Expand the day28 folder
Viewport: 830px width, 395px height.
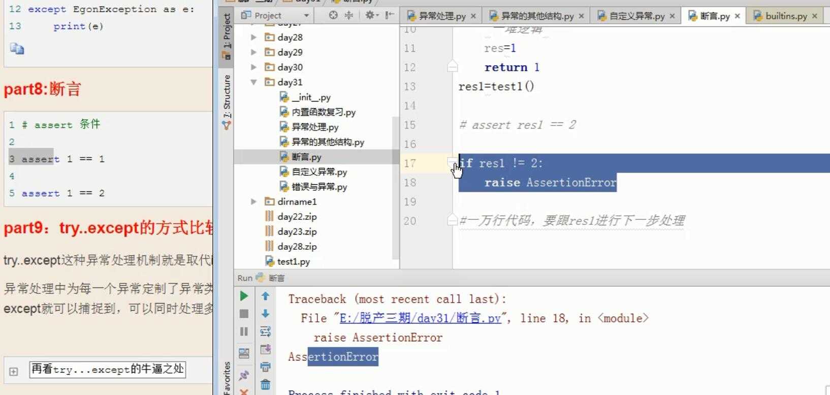[x=253, y=37]
